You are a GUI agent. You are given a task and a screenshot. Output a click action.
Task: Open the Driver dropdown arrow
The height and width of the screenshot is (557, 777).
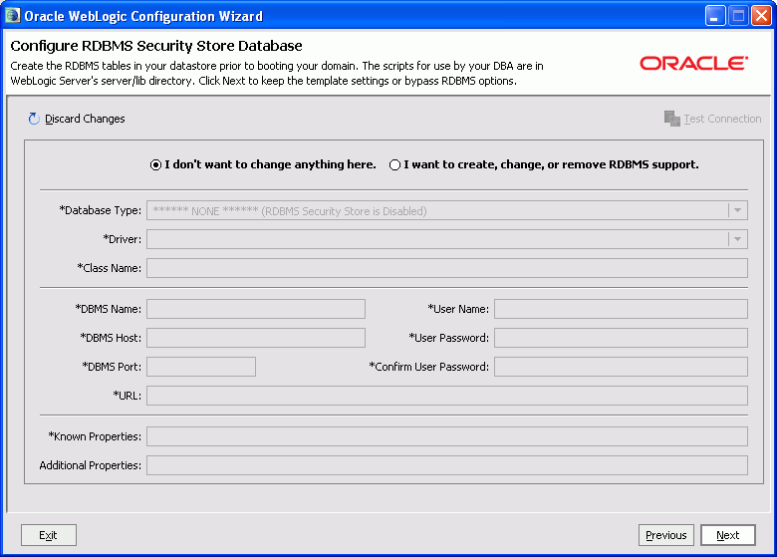737,239
